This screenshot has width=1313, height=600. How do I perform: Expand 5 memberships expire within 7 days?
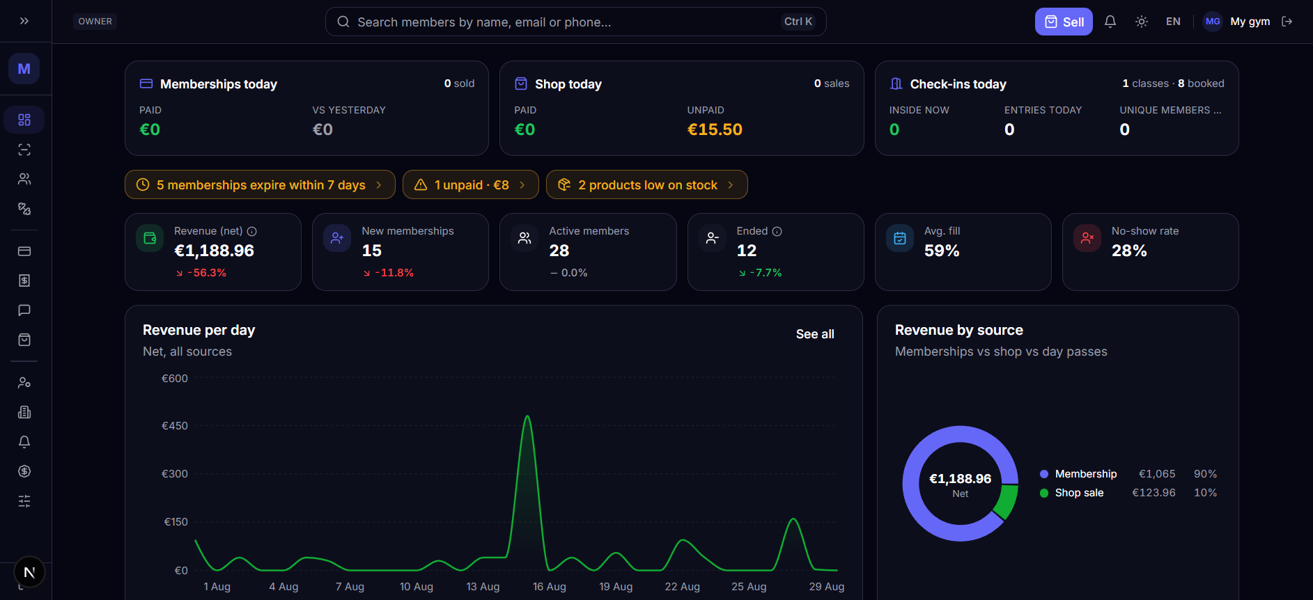[x=260, y=184]
